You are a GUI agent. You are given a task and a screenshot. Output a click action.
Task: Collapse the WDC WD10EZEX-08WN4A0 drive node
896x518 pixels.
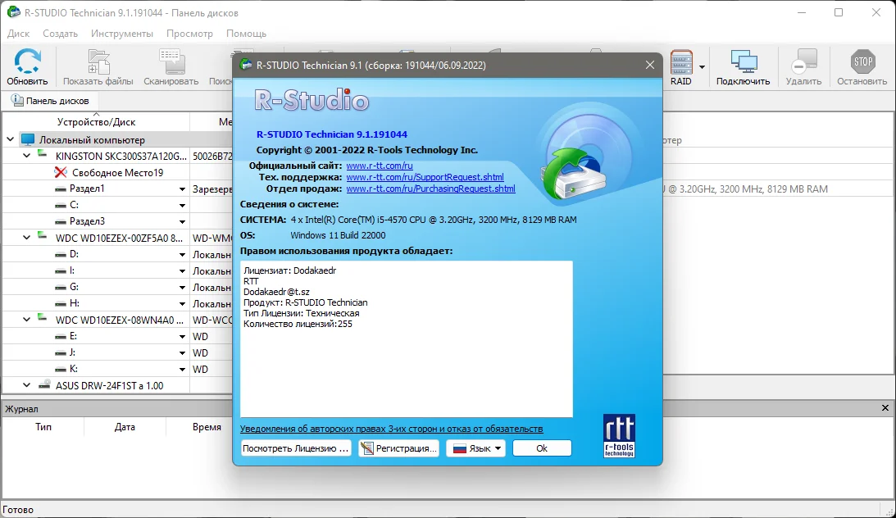(26, 320)
